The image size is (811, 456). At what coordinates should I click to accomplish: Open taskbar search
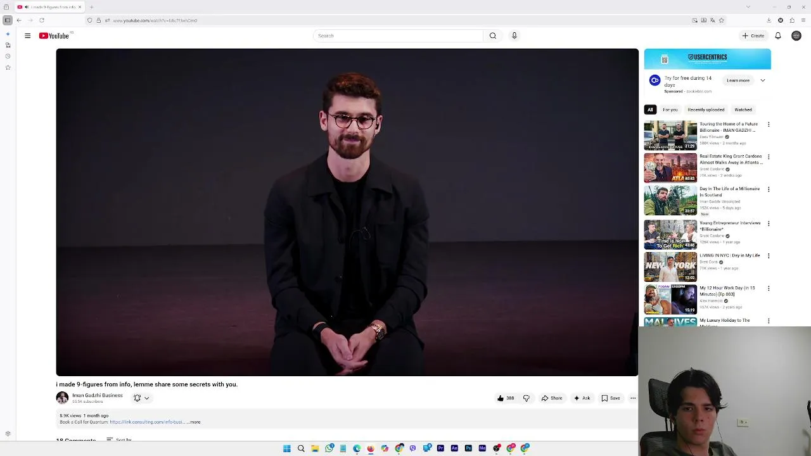point(301,448)
